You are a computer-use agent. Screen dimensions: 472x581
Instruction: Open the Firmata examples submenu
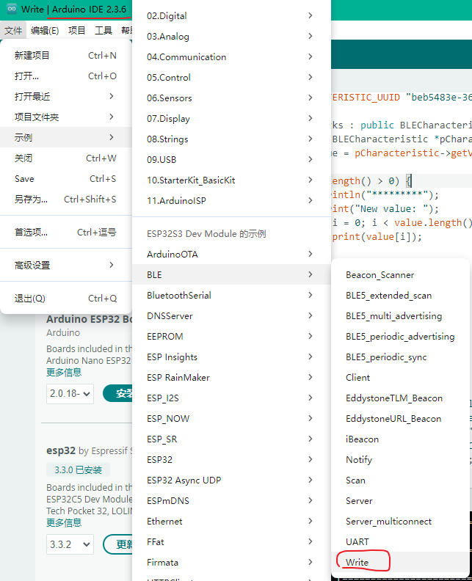click(x=231, y=563)
